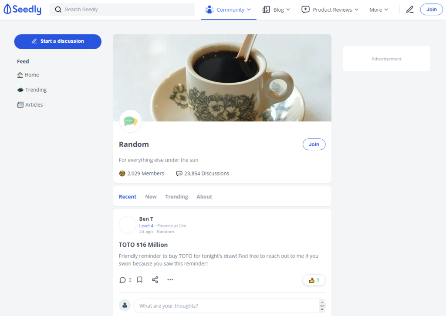The height and width of the screenshot is (316, 446).
Task: Bookmark the TOTO $16 Million post
Action: (x=140, y=279)
